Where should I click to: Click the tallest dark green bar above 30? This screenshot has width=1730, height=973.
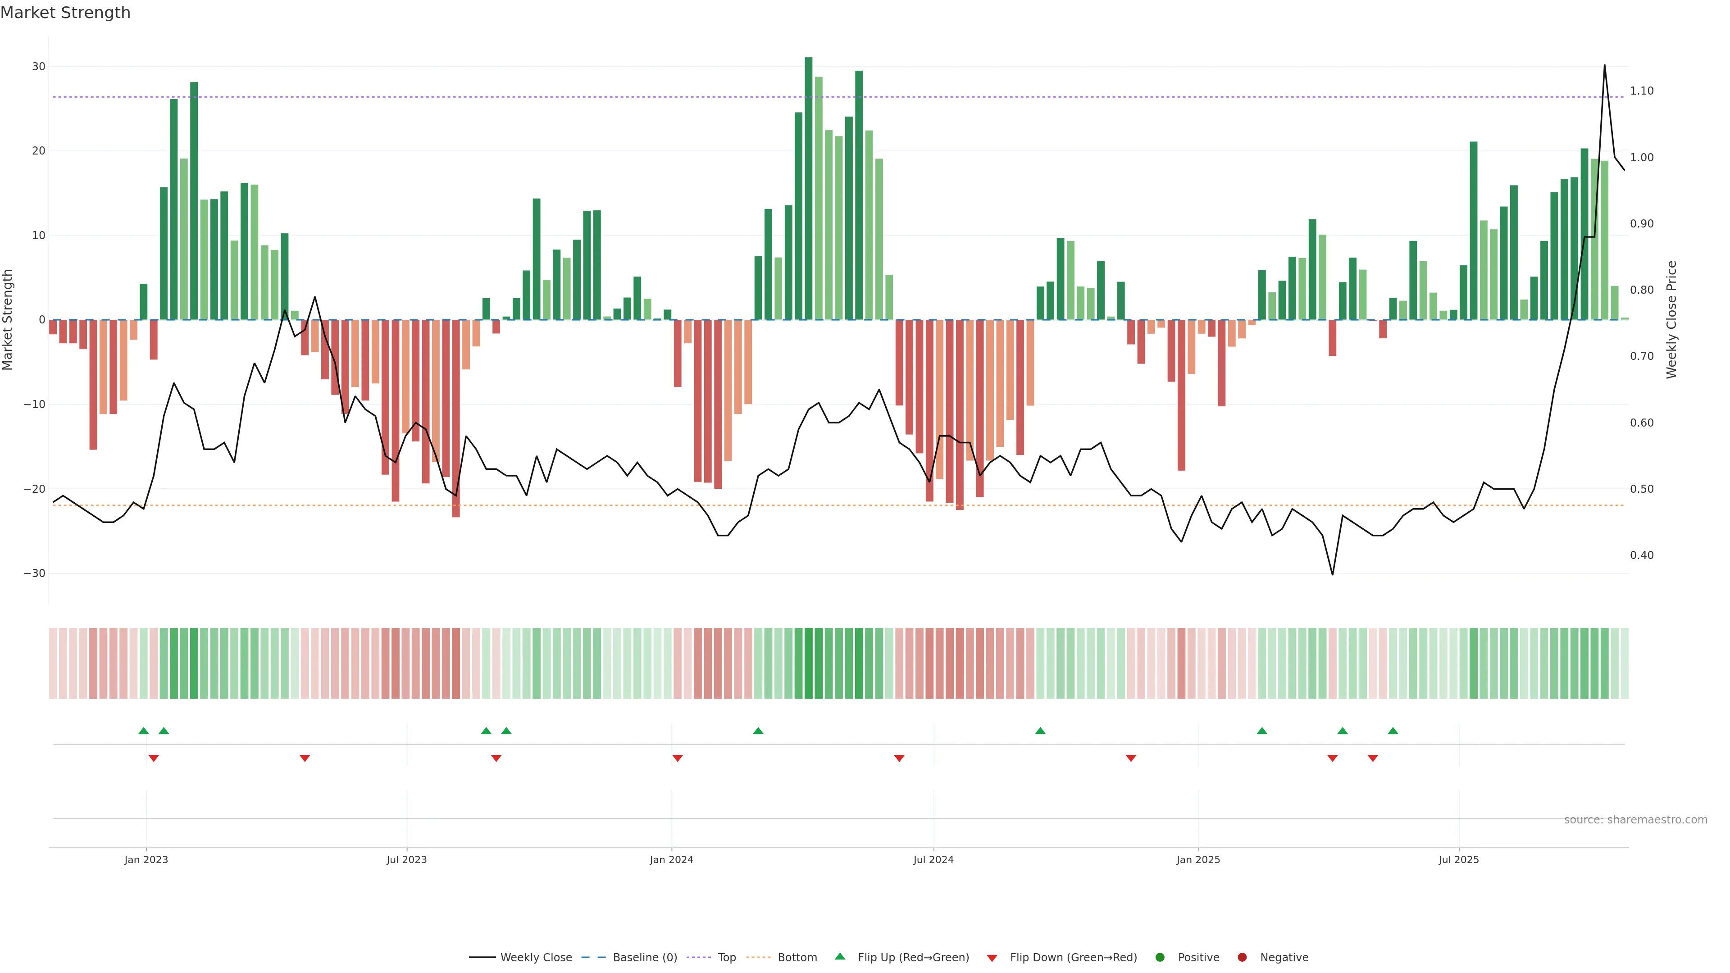[x=809, y=188]
